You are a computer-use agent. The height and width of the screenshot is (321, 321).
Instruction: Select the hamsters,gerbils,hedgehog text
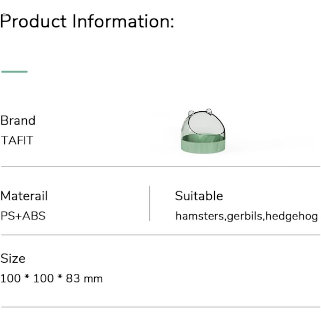[x=247, y=216]
